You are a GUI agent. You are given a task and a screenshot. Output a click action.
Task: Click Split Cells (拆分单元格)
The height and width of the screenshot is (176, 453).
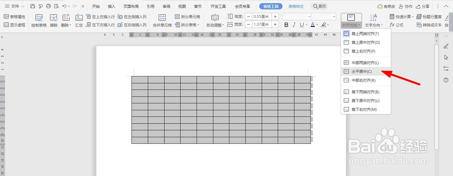188,17
